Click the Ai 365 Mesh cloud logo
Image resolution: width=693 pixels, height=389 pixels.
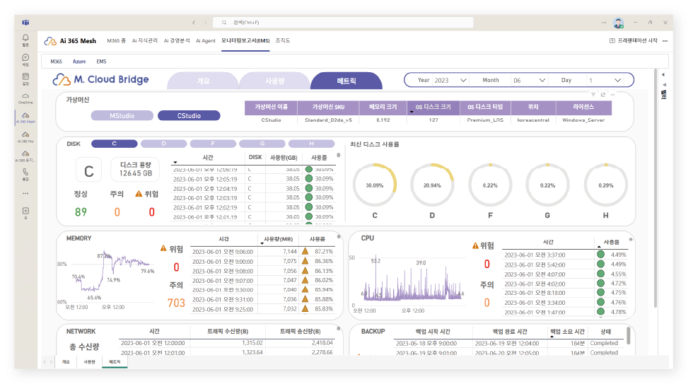[x=50, y=41]
